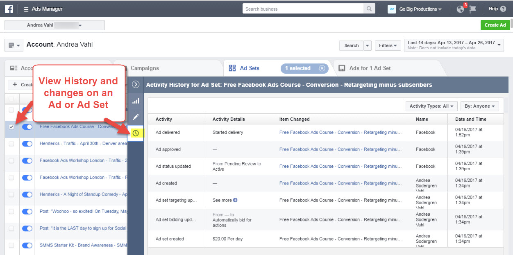Open the account icon dropdown beside Account title
This screenshot has width=513, height=255.
click(14, 45)
